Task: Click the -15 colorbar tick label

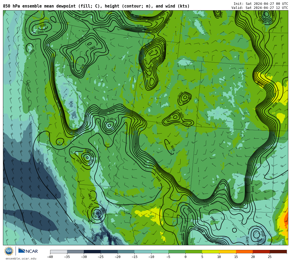Action: (x=134, y=257)
